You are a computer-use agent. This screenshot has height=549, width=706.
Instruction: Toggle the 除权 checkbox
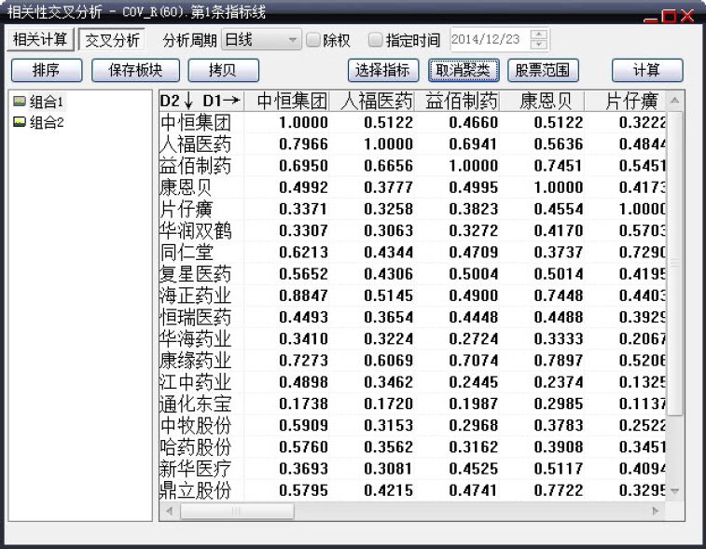(x=313, y=39)
